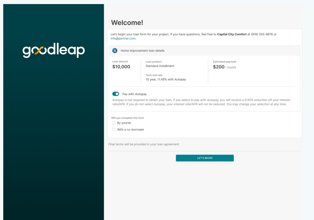Click the $200 estimated payment value
Screen dimensions: 314x220
click(x=219, y=67)
